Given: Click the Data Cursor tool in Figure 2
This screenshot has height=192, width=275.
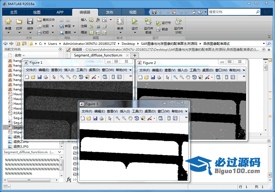Looking at the screenshot, I should pyautogui.click(x=200, y=77).
